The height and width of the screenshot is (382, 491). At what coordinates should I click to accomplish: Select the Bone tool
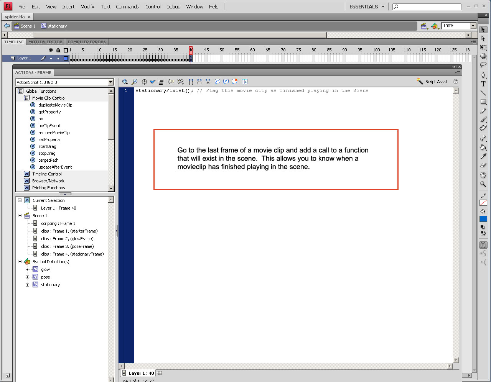point(483,138)
